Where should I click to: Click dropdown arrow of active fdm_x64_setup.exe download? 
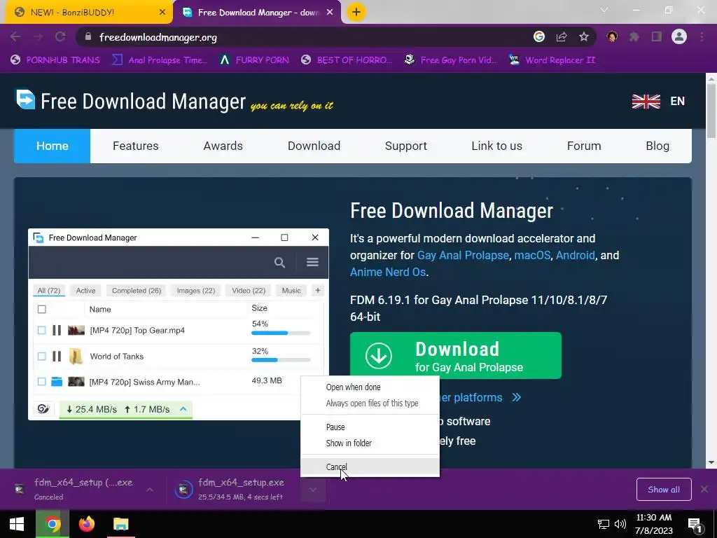(313, 490)
